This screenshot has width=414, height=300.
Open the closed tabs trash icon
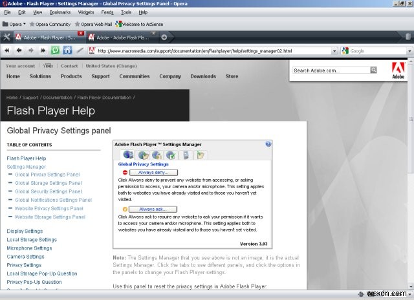pos(408,36)
